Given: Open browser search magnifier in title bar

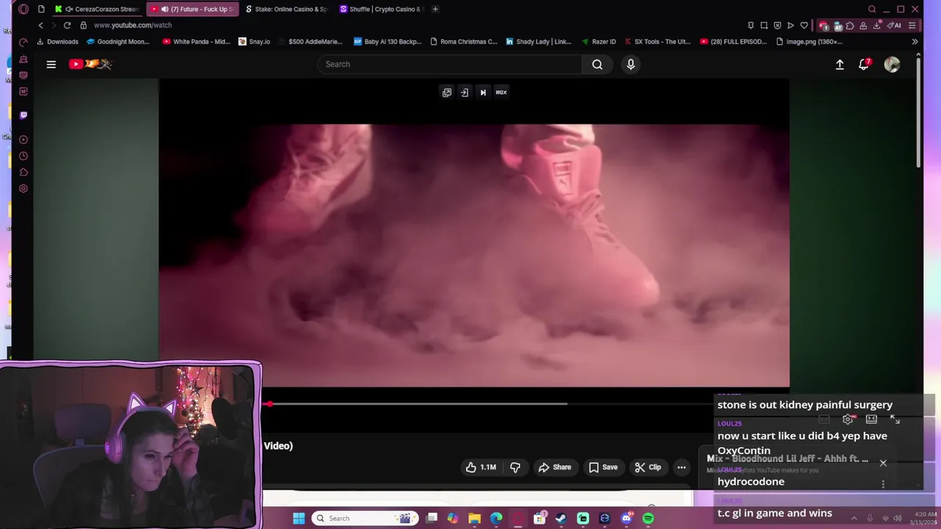Looking at the screenshot, I should point(872,10).
